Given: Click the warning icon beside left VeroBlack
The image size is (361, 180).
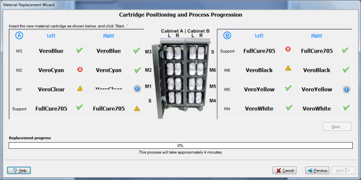Looking at the screenshot, I should pyautogui.click(x=288, y=68).
